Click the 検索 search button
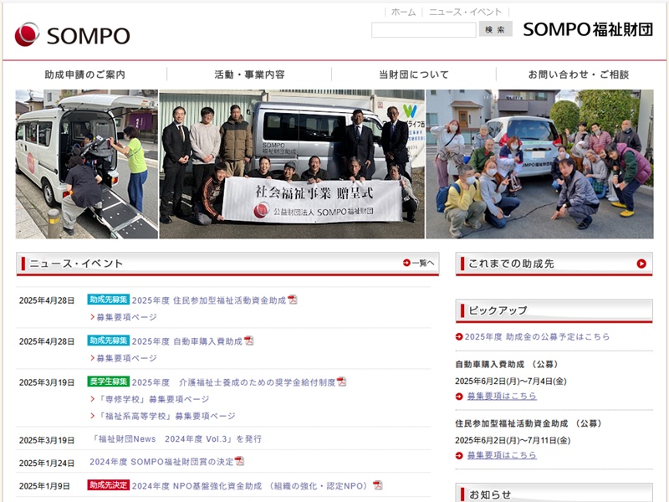This screenshot has height=502, width=669. (x=495, y=29)
